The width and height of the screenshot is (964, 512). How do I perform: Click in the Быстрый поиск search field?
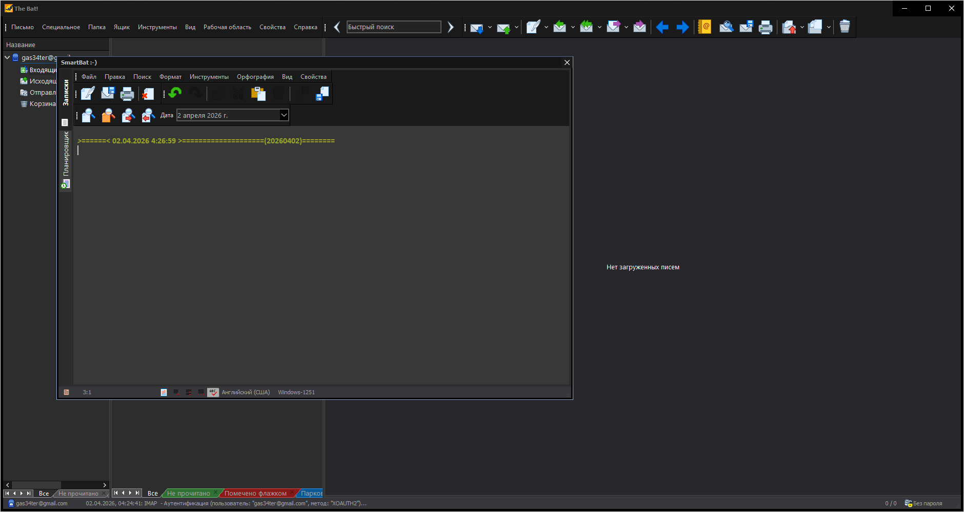click(x=393, y=27)
